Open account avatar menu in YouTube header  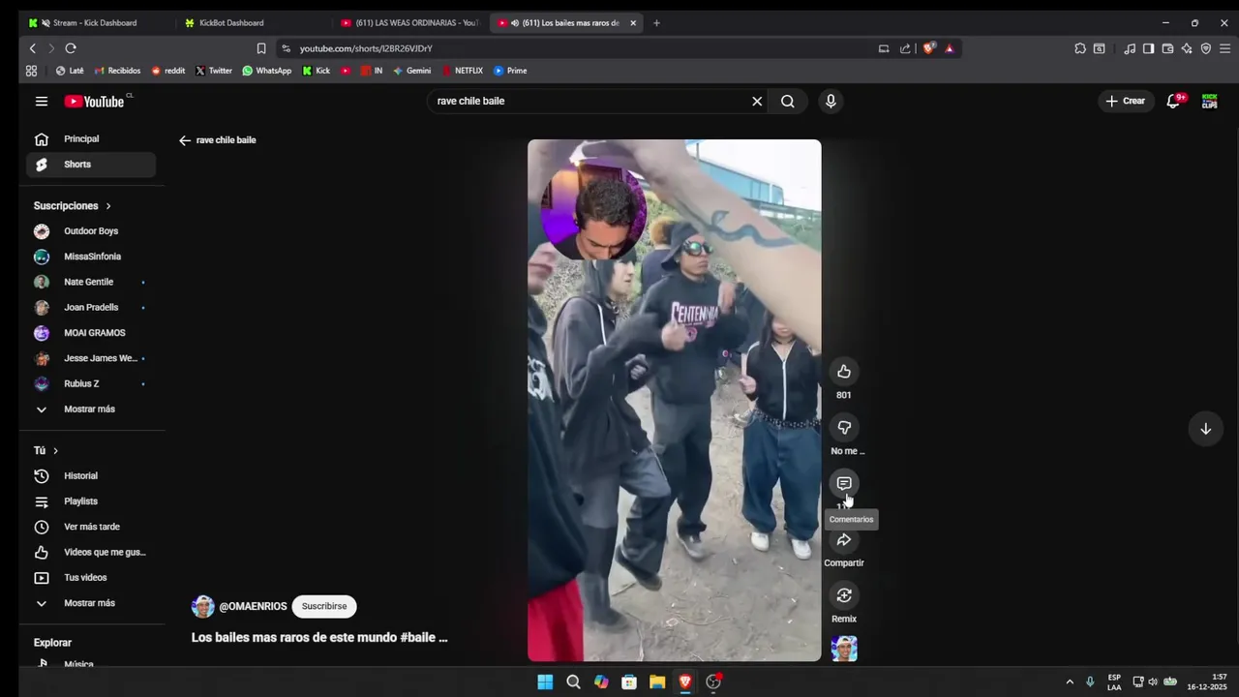(x=1210, y=101)
